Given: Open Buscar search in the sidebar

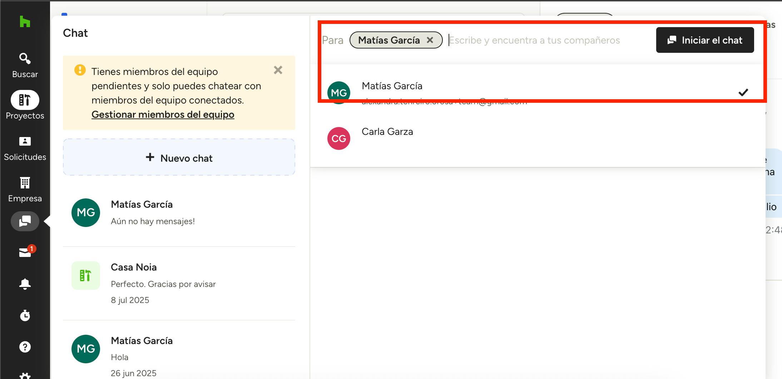Looking at the screenshot, I should pyautogui.click(x=25, y=65).
